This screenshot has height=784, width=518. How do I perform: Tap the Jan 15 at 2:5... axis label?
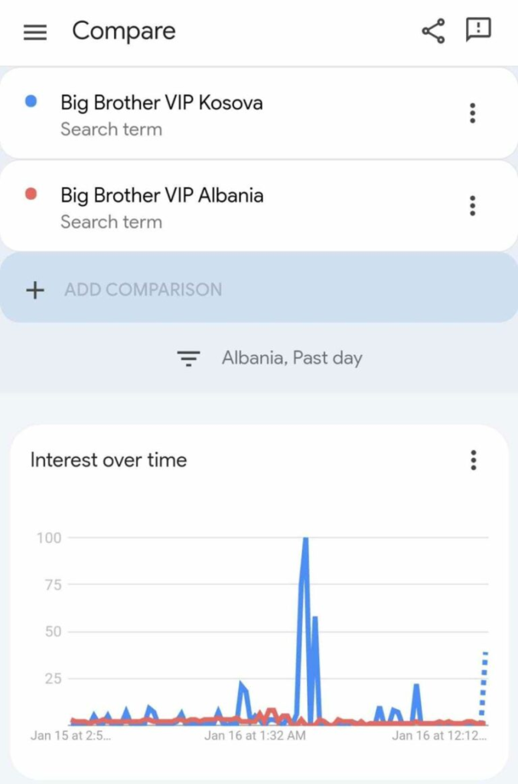[x=70, y=736]
